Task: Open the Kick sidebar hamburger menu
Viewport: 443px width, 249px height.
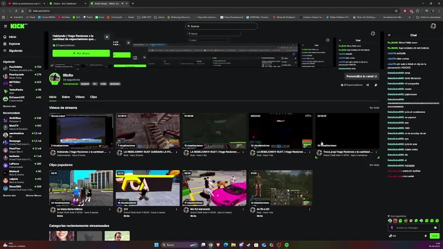Action: point(6,26)
